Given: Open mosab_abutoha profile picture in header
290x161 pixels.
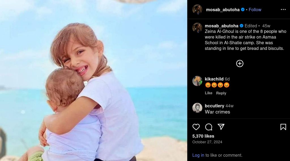Looking at the screenshot, I should [197, 10].
